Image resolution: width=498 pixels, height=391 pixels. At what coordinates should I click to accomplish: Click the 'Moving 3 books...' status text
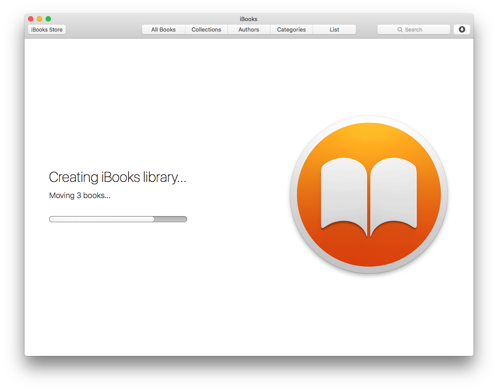point(80,195)
